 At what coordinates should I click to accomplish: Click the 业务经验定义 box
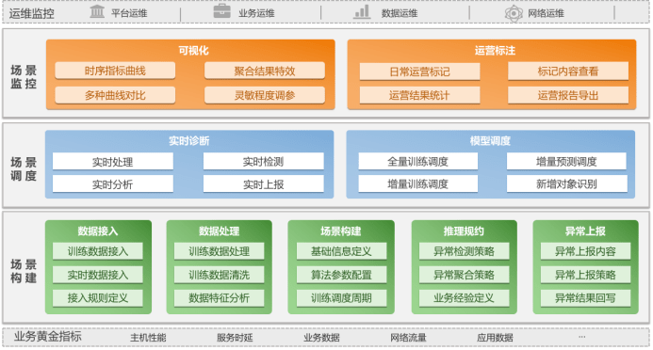click(x=464, y=298)
